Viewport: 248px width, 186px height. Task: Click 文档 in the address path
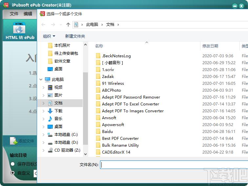click(110, 25)
